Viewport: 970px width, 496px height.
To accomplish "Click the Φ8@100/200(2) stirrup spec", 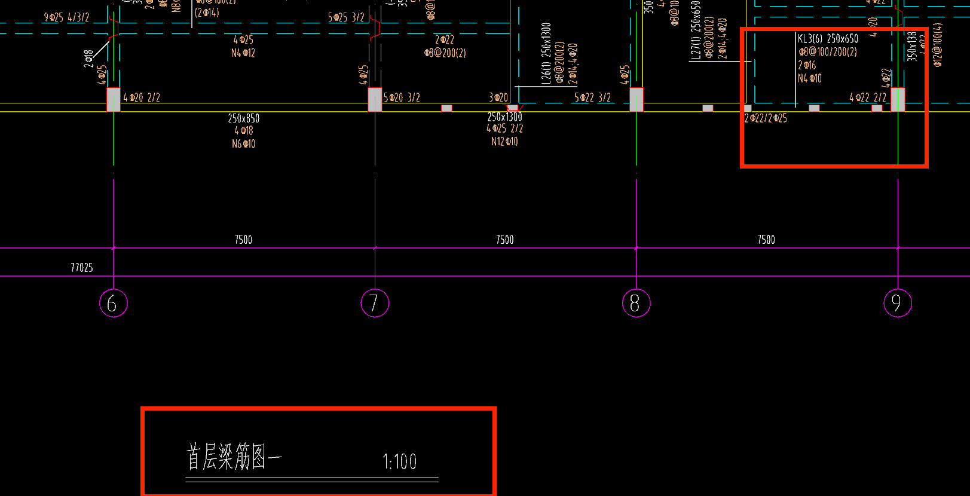I will pos(828,52).
